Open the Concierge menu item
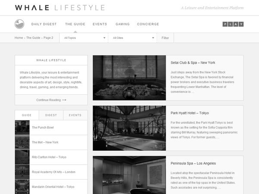Image resolution: width=259 pixels, height=194 pixels. pyautogui.click(x=148, y=24)
